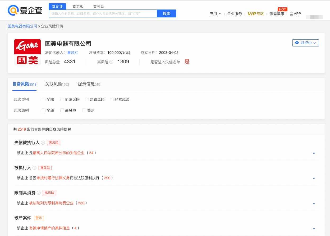This screenshot has width=330, height=236.
Task: Click the APP phone icon
Action: click(x=291, y=14)
